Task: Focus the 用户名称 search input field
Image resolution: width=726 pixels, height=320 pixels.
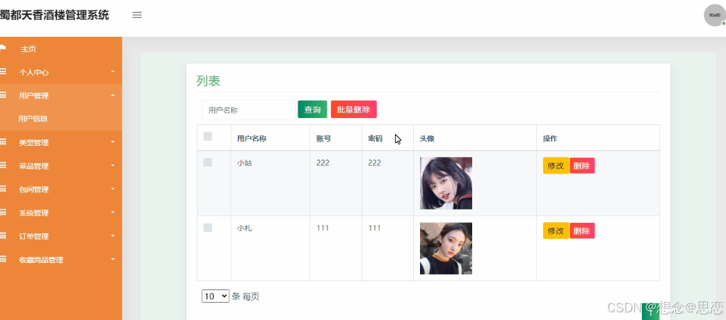Action: (249, 110)
